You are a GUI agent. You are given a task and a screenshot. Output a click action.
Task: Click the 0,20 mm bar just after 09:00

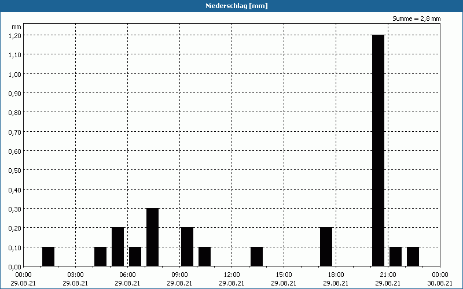coord(187,247)
